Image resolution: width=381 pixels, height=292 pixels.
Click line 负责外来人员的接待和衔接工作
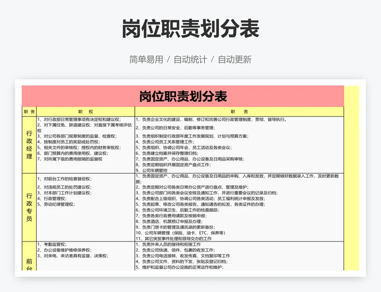[x=168, y=244]
